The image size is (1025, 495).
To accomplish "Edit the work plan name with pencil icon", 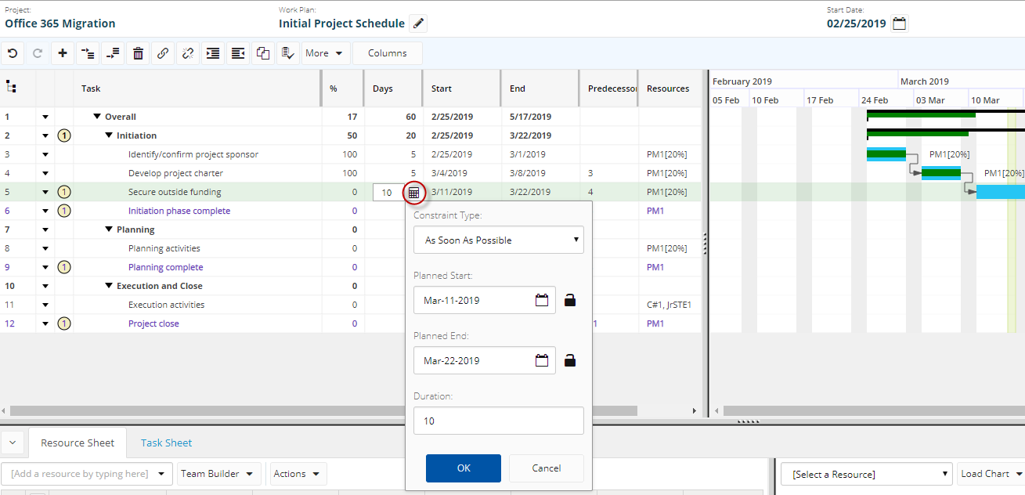I will click(x=418, y=23).
